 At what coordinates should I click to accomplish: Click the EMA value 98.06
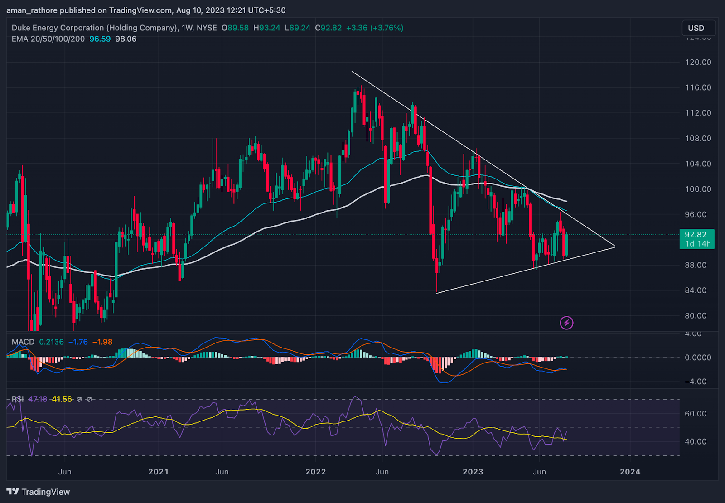click(x=126, y=39)
